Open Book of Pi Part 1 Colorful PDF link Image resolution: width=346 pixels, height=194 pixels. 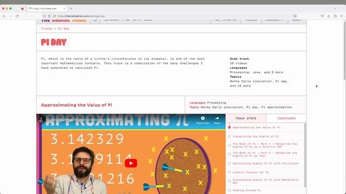[x=265, y=145]
